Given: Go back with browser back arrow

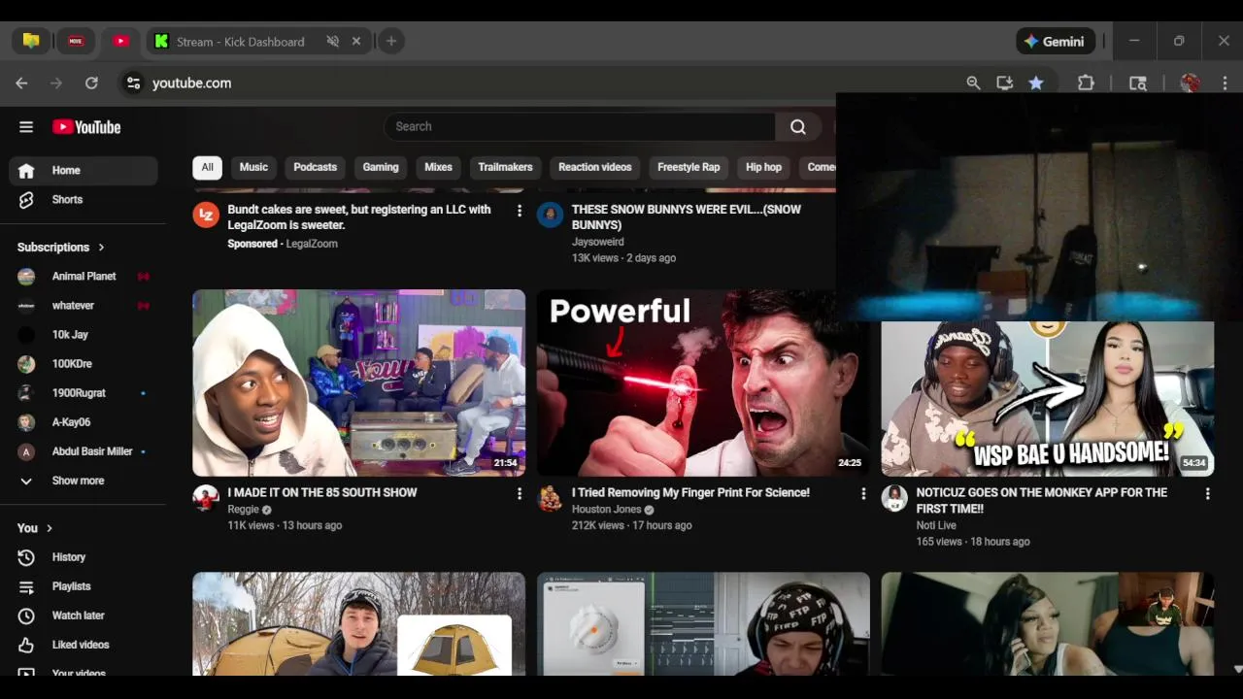Looking at the screenshot, I should coord(21,83).
